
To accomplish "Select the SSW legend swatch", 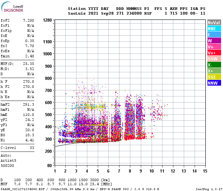I will tap(214, 59).
